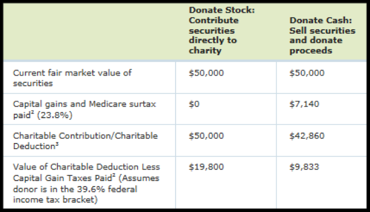Click the $7,140 capital gains cell
This screenshot has width=370, height=212.
(304, 104)
